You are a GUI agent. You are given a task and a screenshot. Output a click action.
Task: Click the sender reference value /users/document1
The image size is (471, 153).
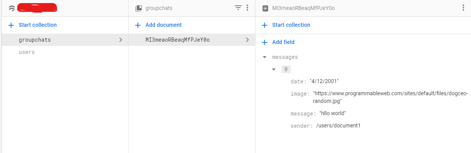point(338,125)
